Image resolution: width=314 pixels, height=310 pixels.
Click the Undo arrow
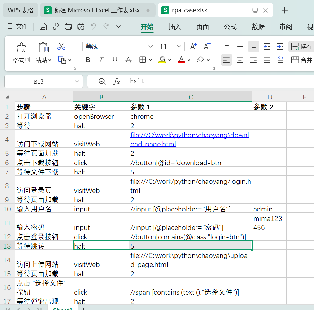tap(93, 26)
